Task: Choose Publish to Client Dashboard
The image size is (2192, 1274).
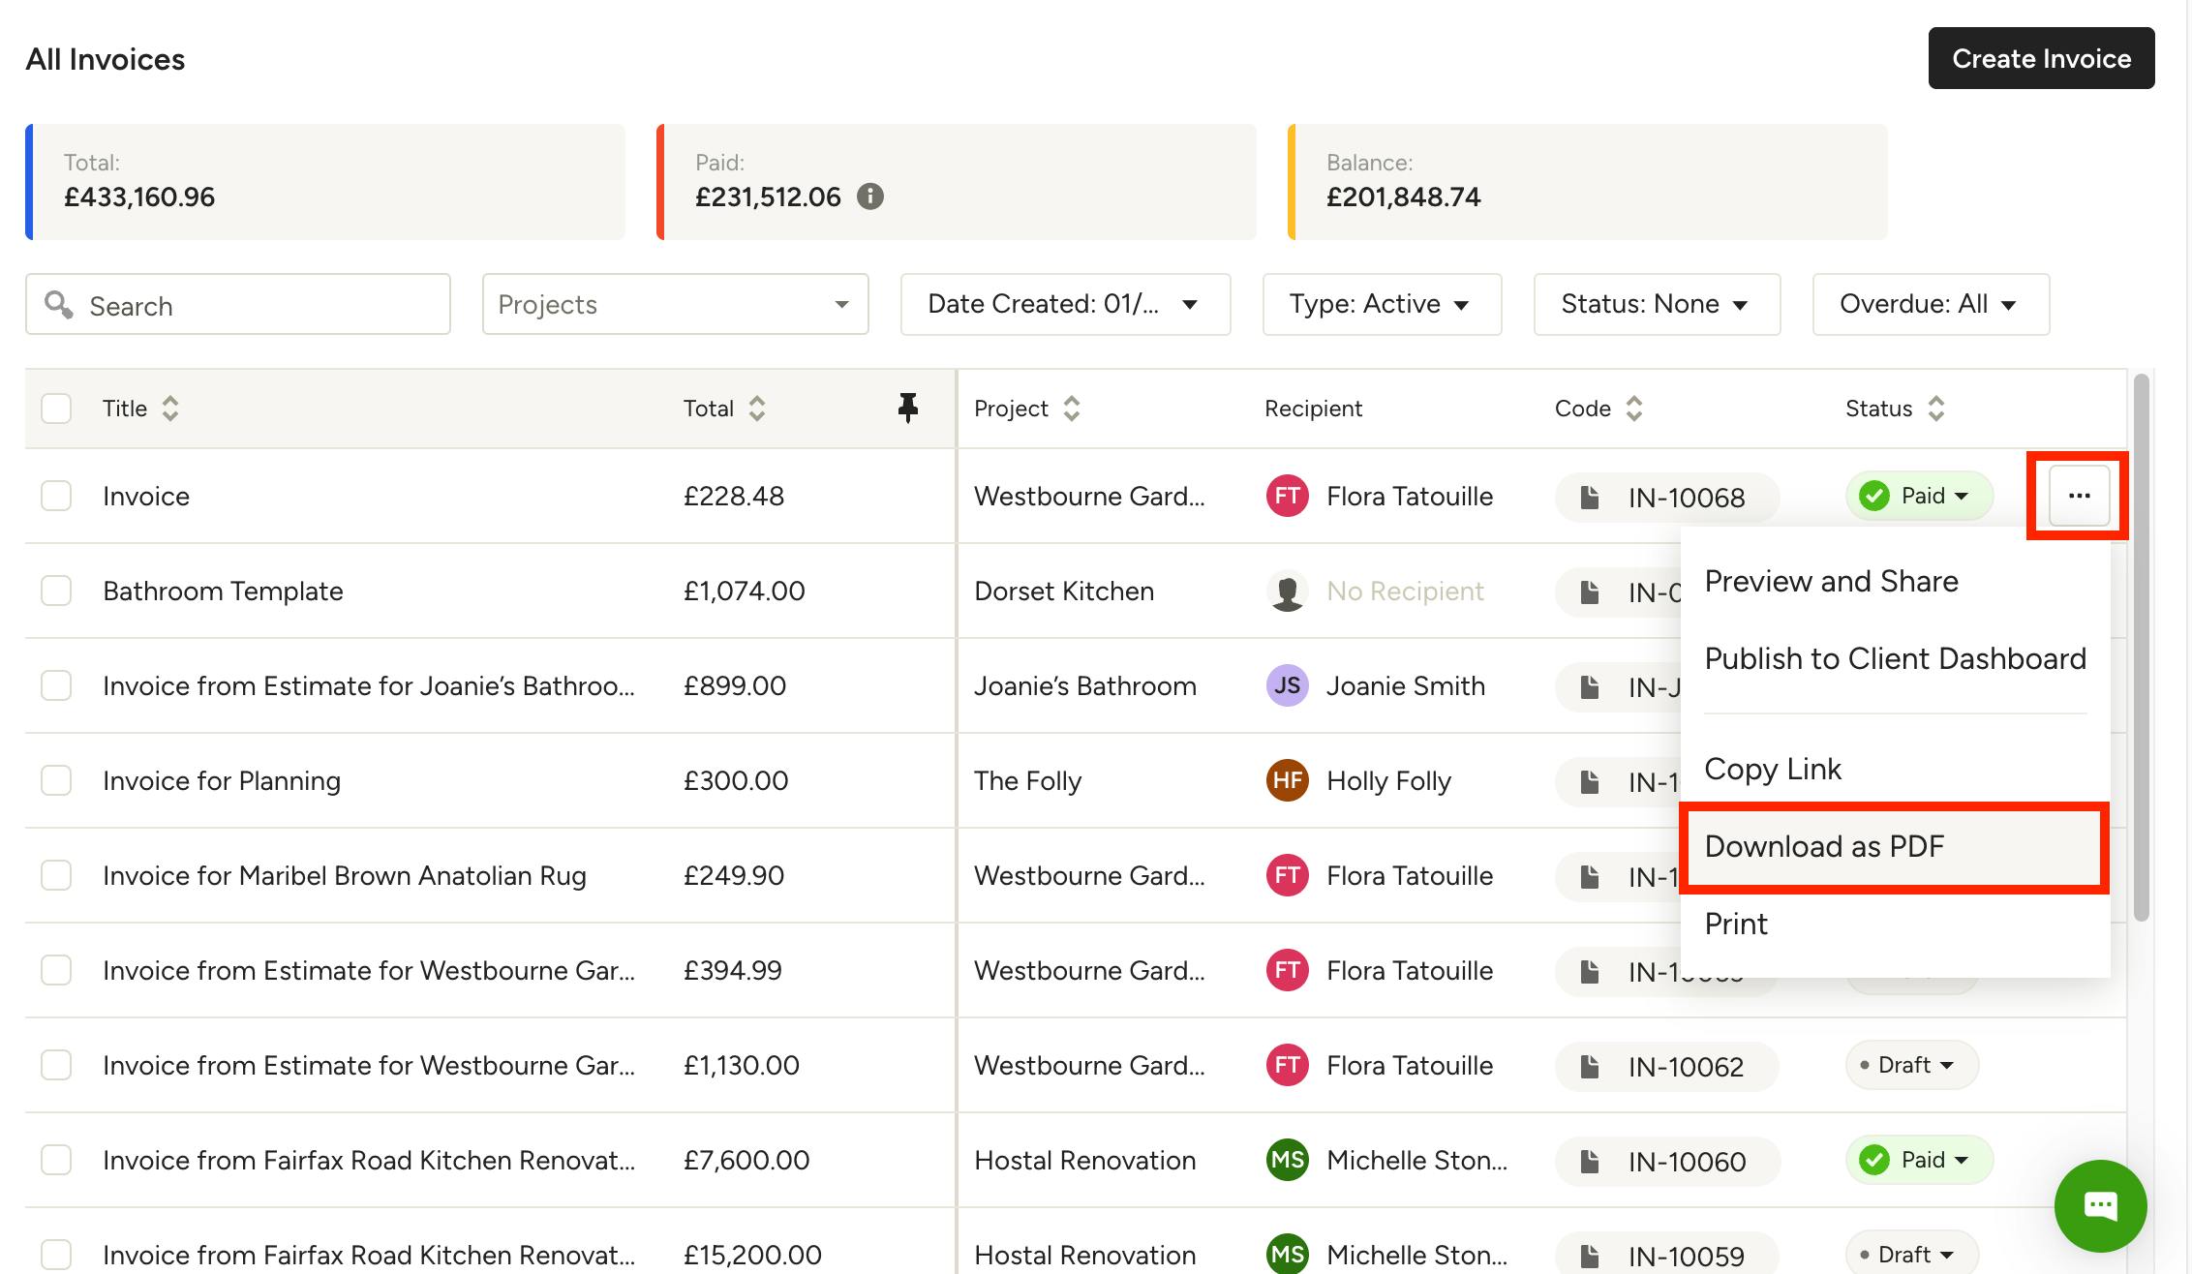Action: (x=1895, y=658)
